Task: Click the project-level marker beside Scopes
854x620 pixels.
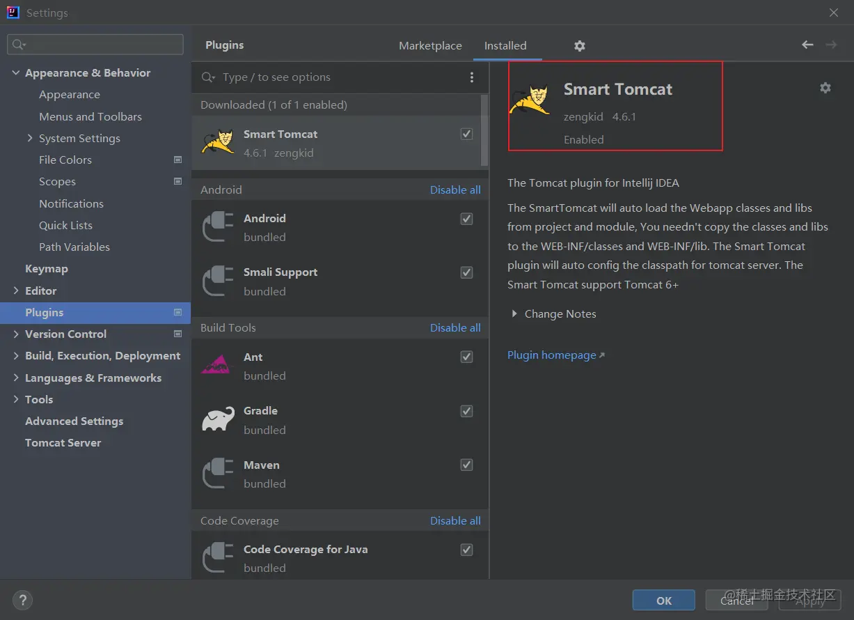Action: tap(177, 181)
